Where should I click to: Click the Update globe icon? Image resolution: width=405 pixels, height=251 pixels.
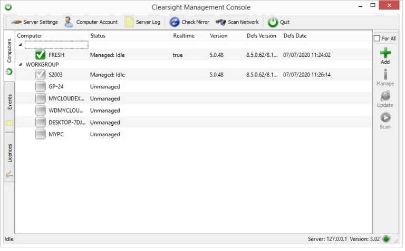click(385, 96)
